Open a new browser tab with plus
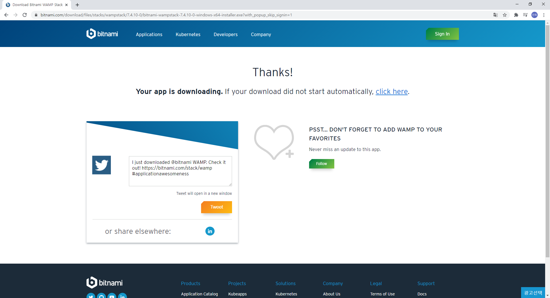 point(77,5)
